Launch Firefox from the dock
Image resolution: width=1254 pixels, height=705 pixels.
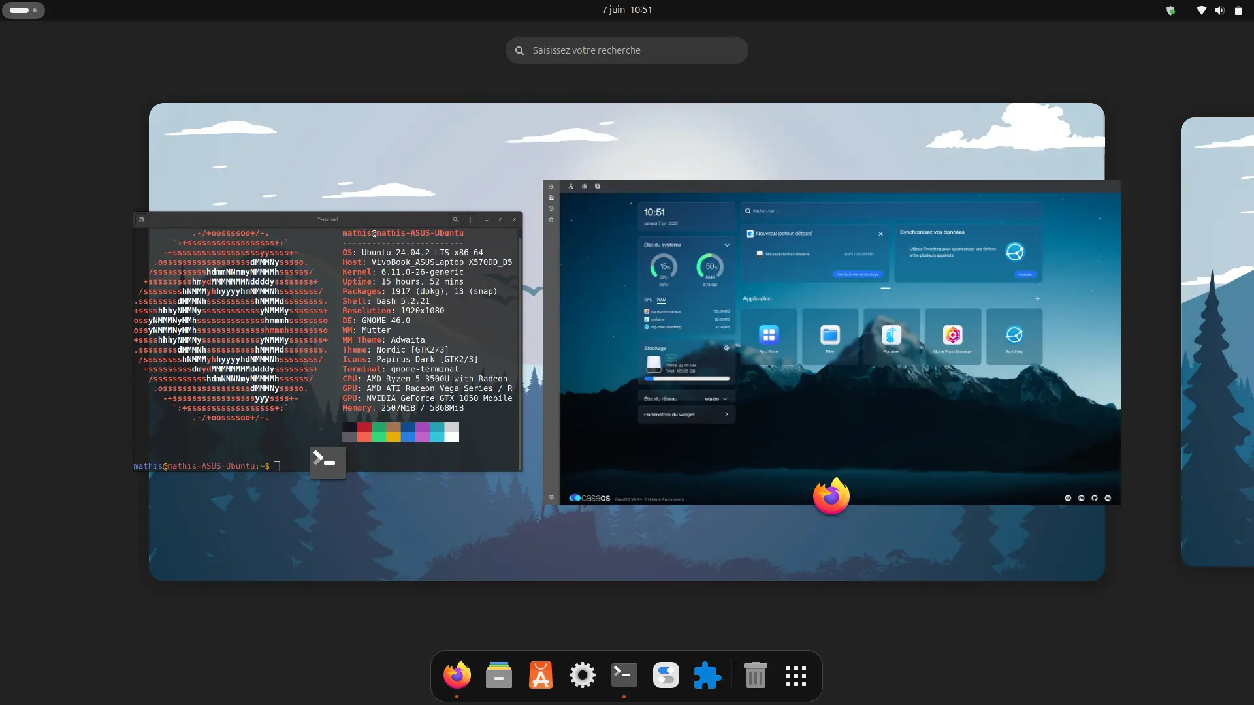(457, 675)
